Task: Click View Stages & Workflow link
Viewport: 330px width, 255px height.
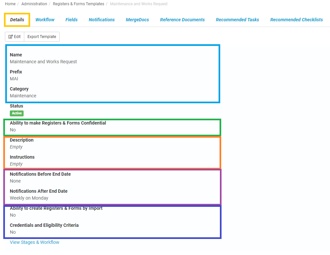Action: pyautogui.click(x=34, y=242)
